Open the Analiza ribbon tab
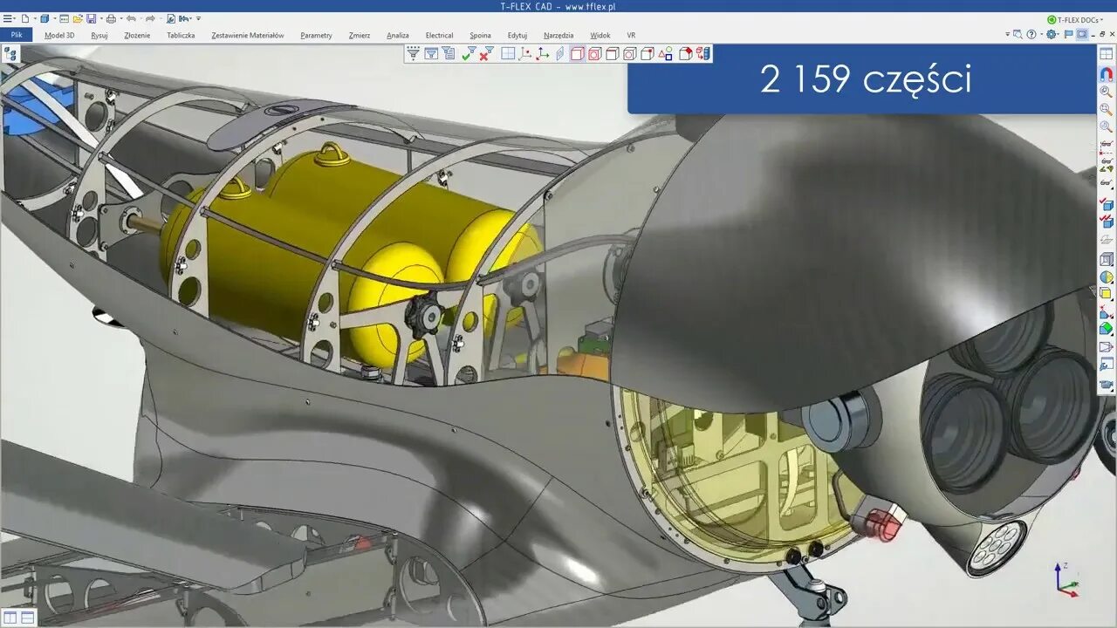The height and width of the screenshot is (628, 1117). click(398, 36)
